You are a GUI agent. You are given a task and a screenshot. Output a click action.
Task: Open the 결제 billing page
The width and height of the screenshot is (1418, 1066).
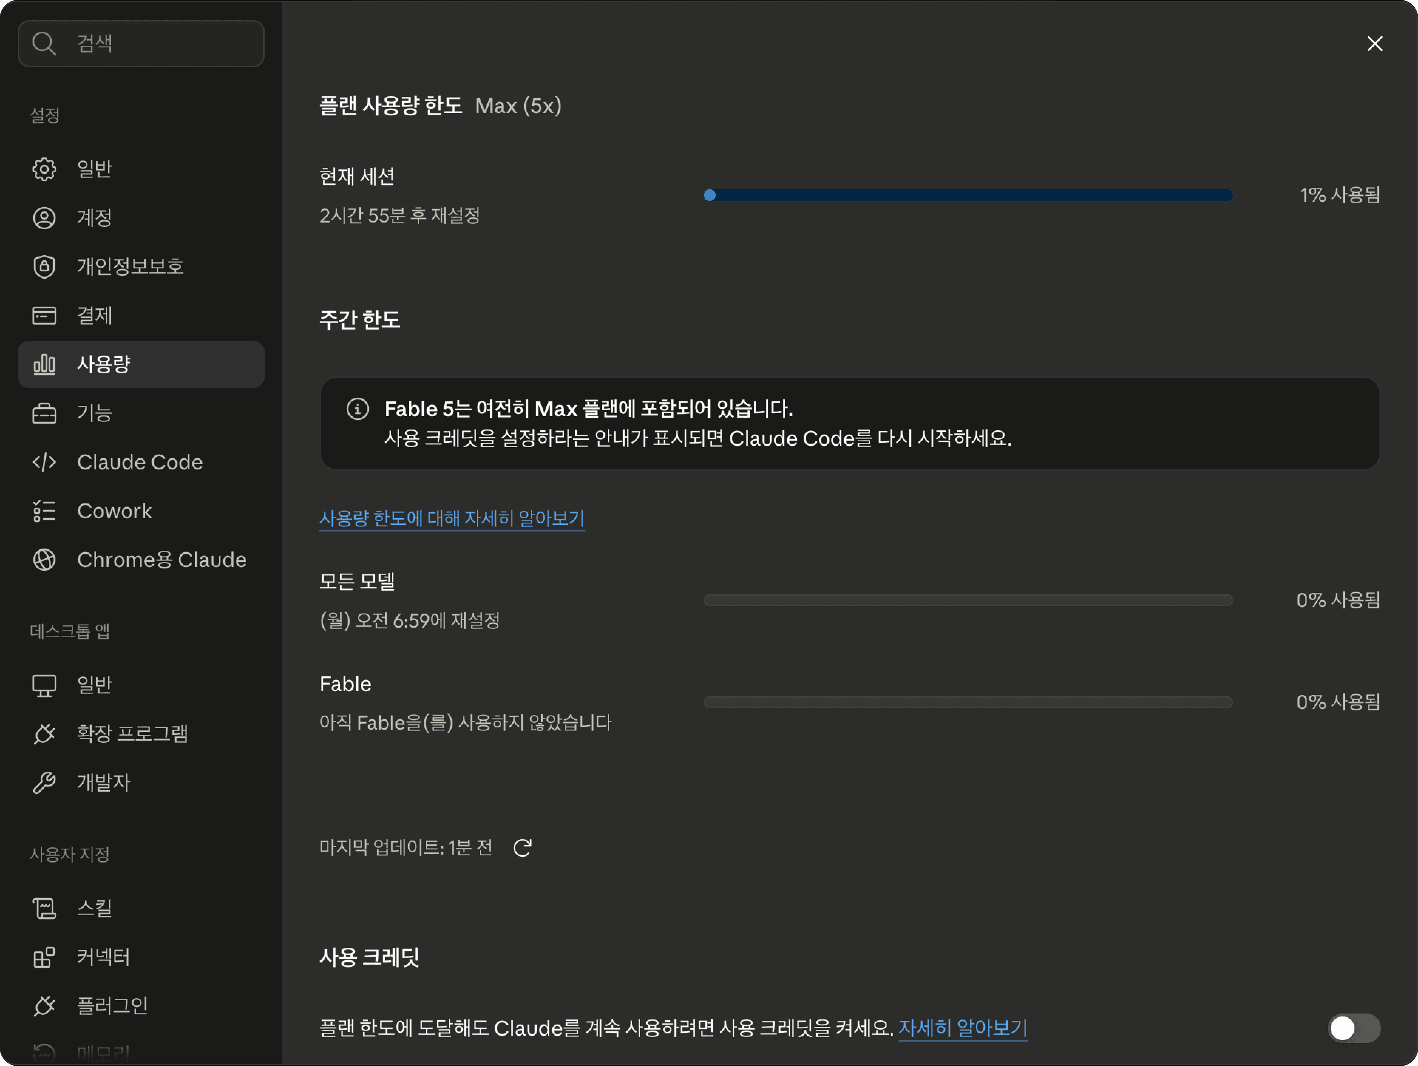pyautogui.click(x=141, y=315)
